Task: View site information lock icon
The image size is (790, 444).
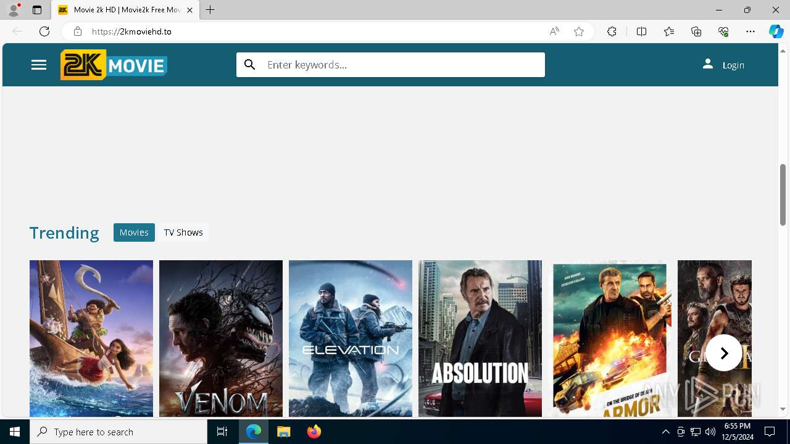Action: [x=77, y=31]
